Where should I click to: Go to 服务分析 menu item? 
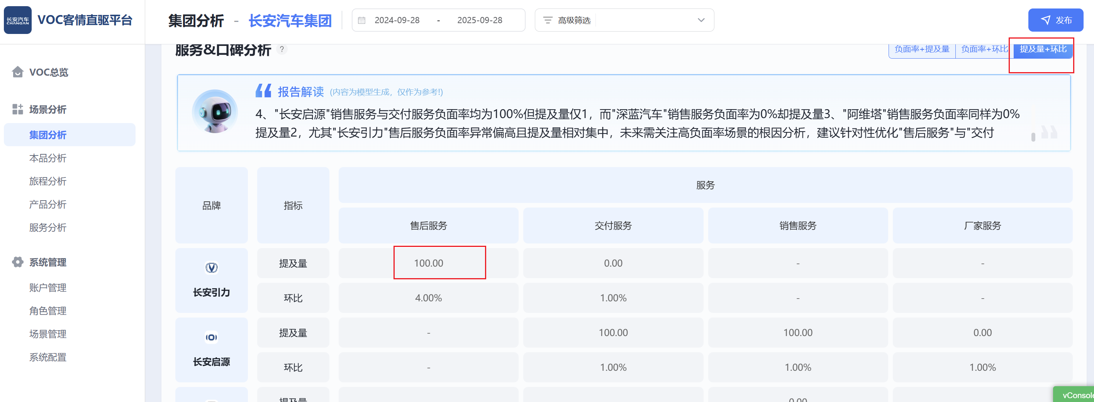click(47, 228)
